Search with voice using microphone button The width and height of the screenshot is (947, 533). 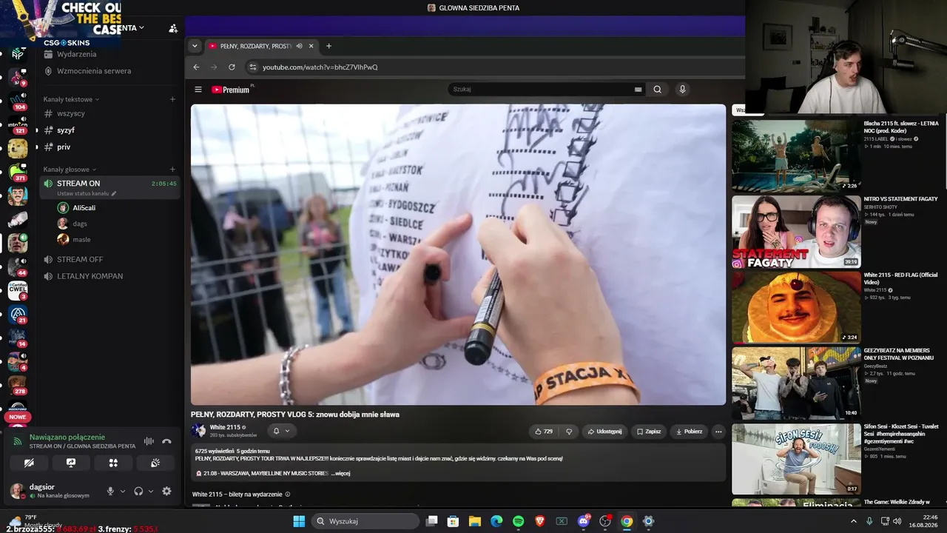(682, 90)
